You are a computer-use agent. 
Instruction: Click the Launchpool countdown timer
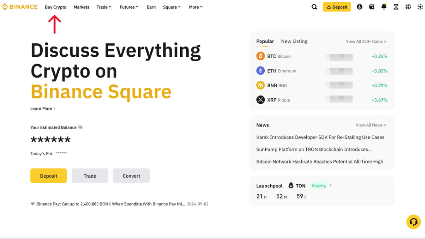(281, 196)
